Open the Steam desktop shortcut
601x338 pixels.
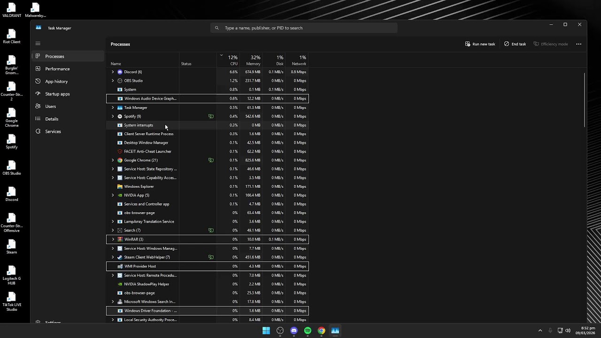point(12,247)
